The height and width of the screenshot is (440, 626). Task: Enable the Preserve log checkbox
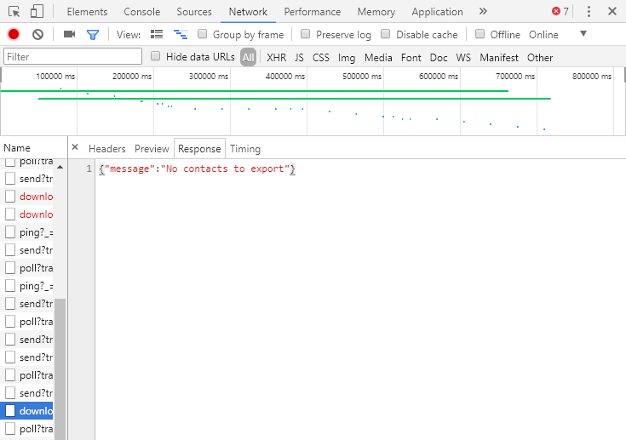307,35
